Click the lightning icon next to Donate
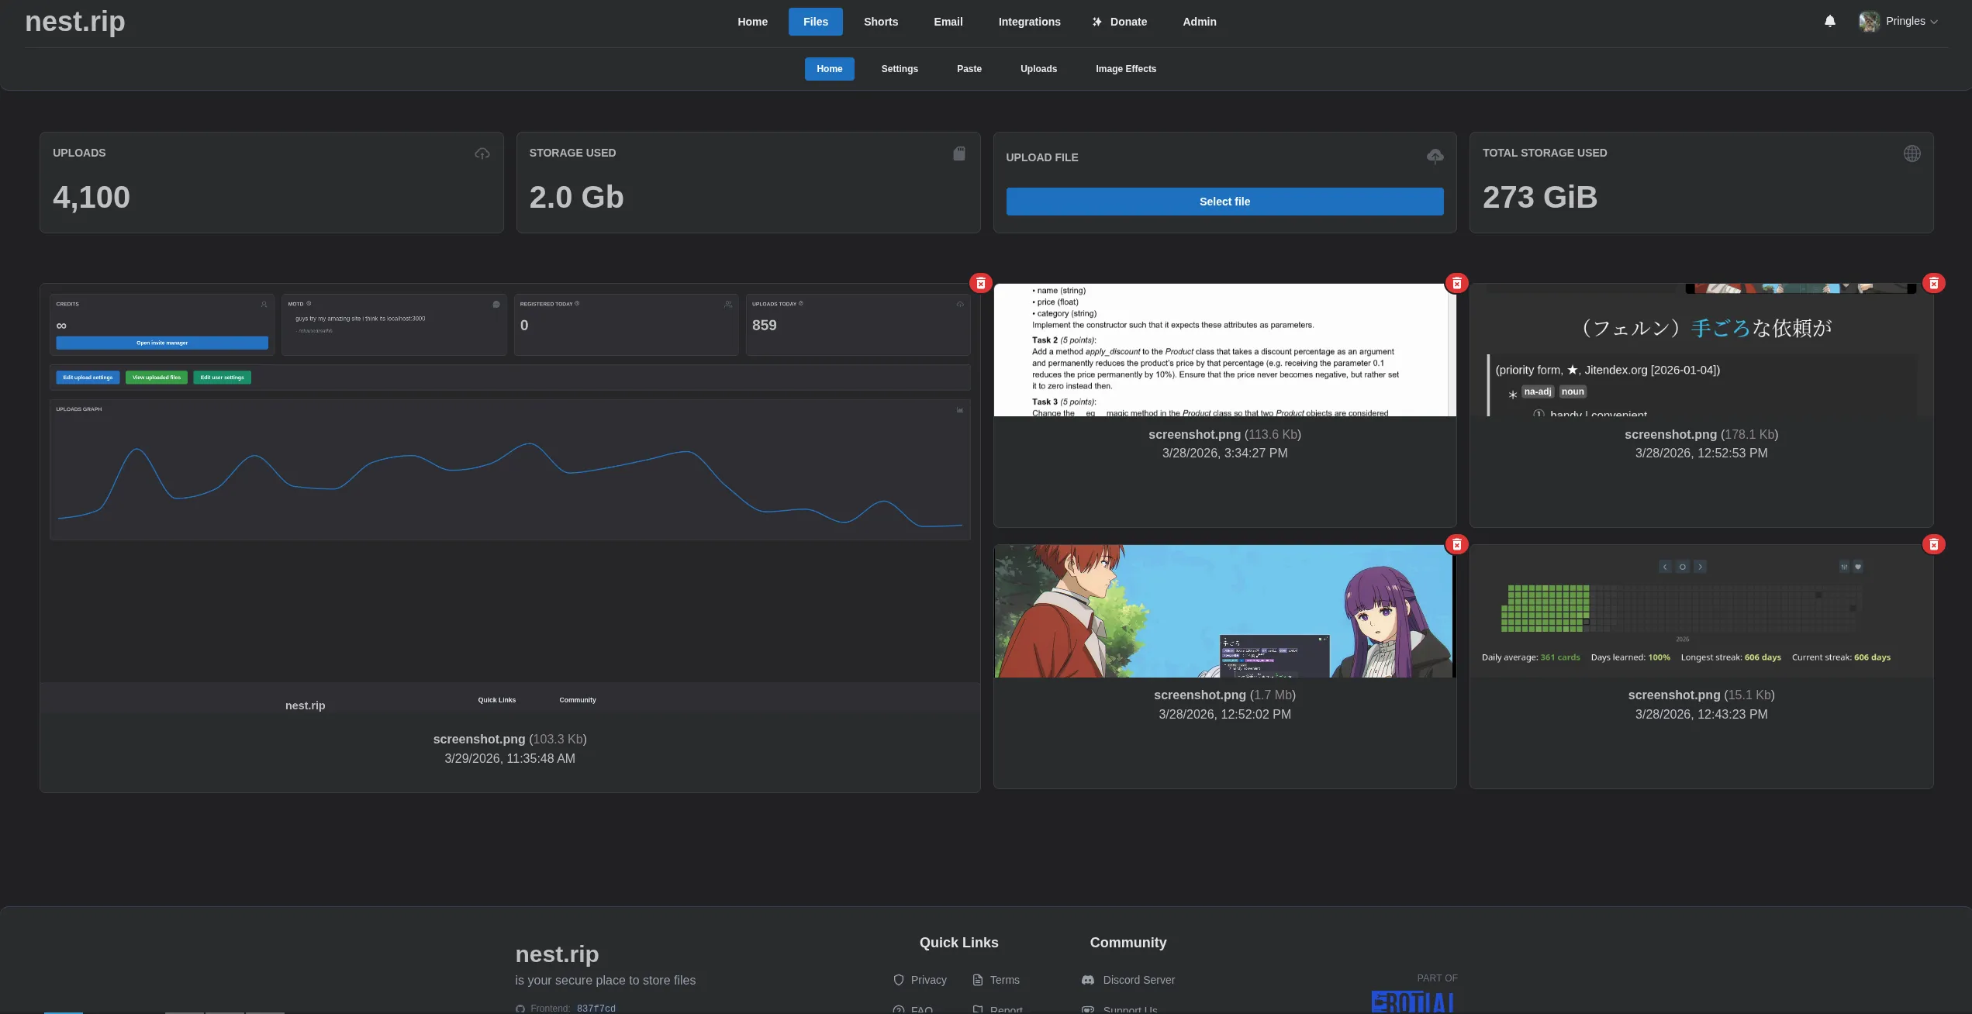This screenshot has height=1014, width=1972. (1097, 21)
